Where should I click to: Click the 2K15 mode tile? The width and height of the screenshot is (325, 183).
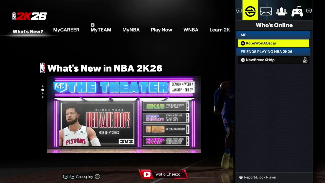click(166, 106)
